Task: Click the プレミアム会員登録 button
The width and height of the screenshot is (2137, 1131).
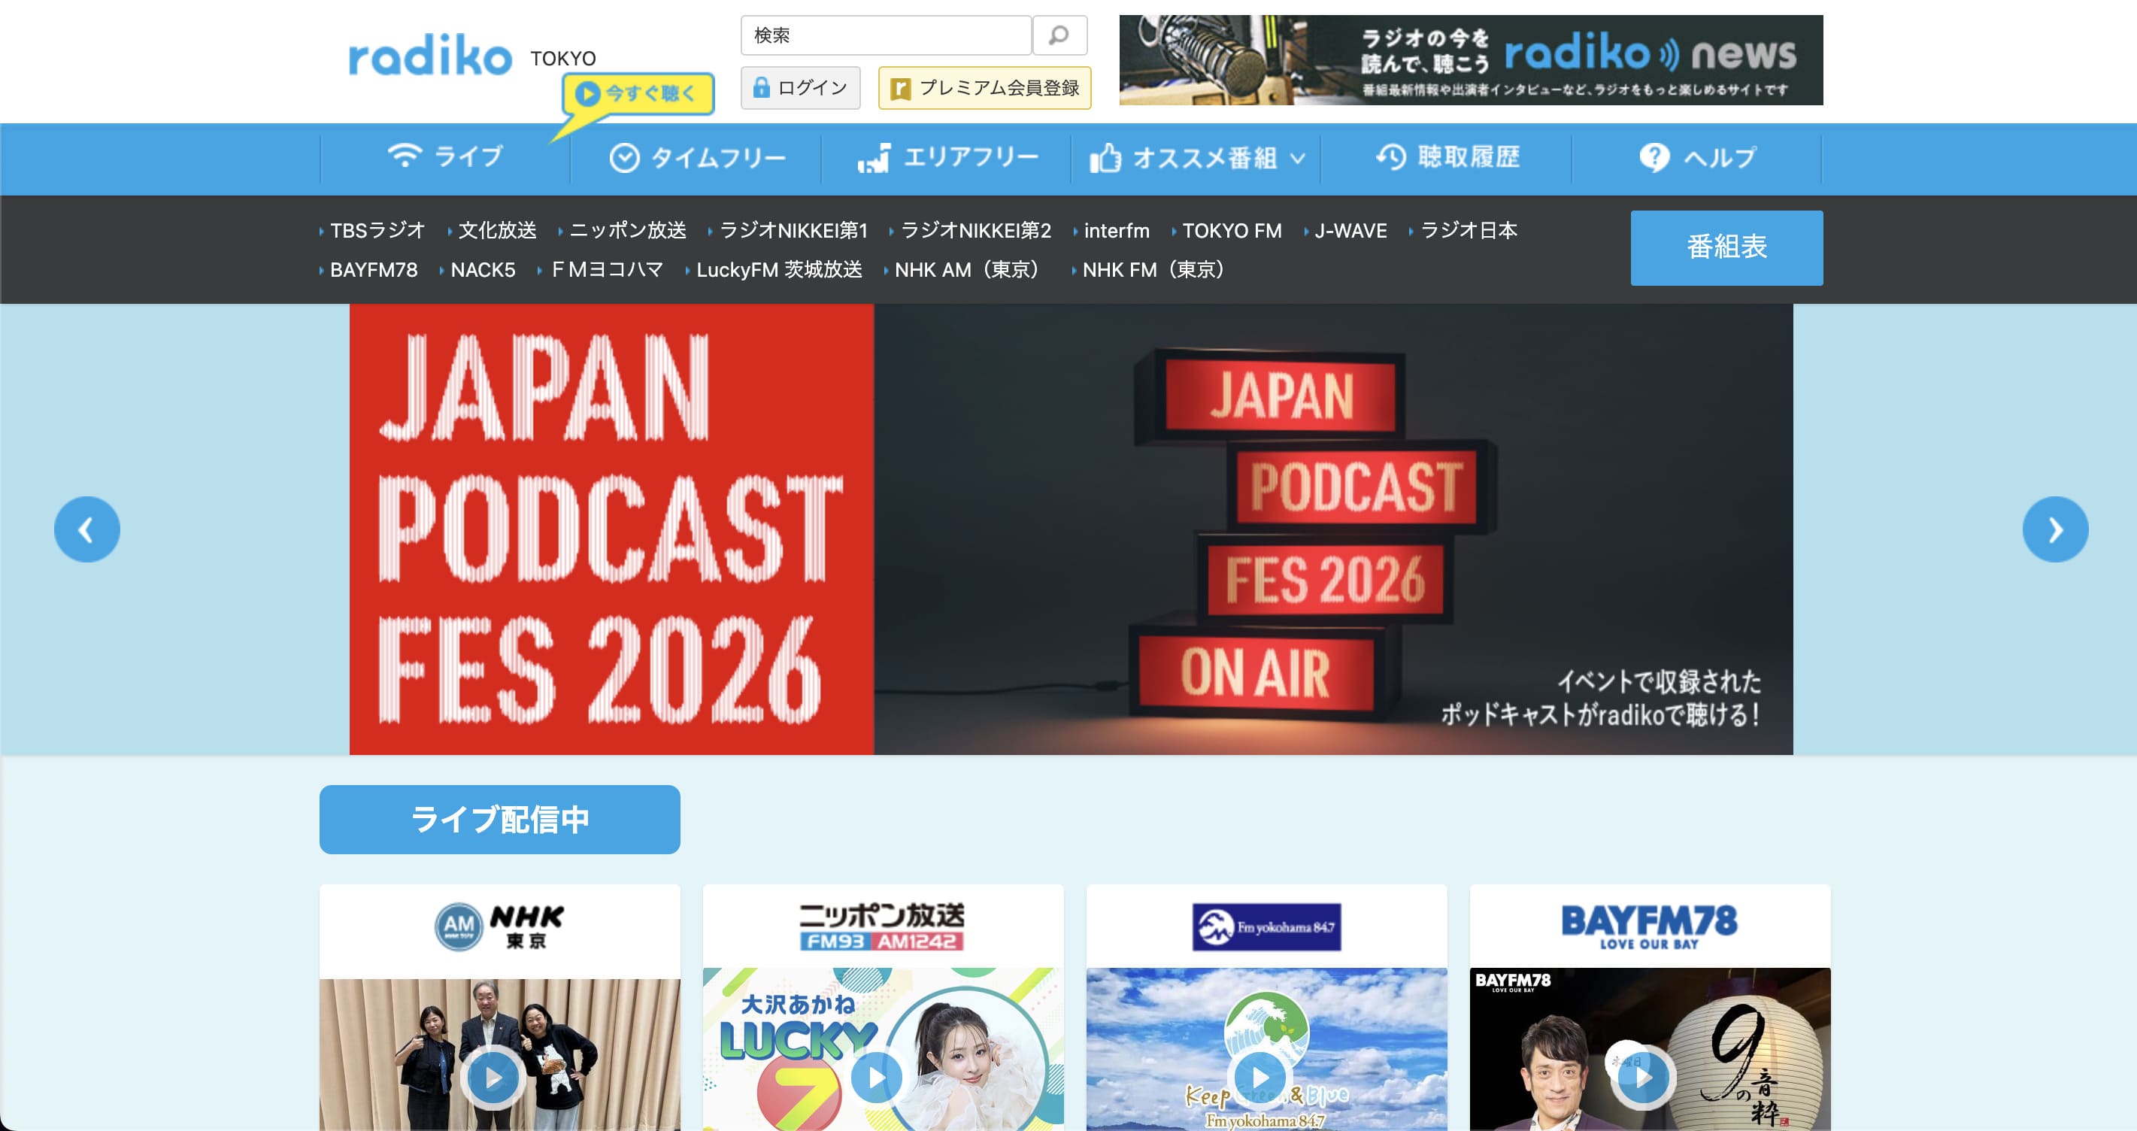Action: coord(985,88)
